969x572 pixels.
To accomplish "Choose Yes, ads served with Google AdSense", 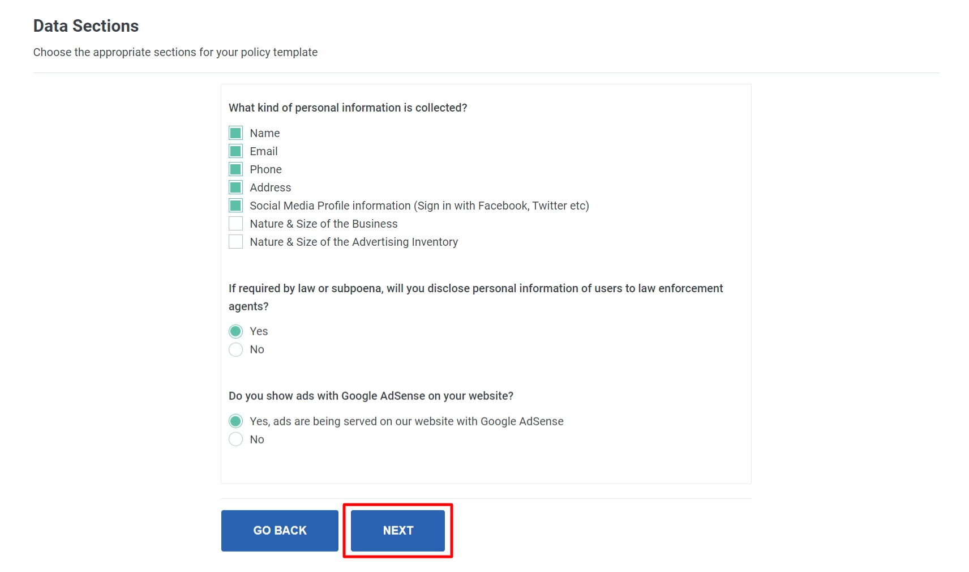I will pyautogui.click(x=235, y=421).
